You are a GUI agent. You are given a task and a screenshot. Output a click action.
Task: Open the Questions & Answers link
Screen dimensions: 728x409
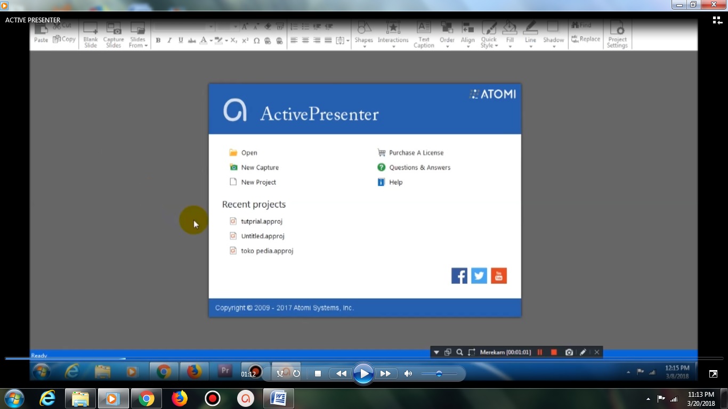pyautogui.click(x=414, y=167)
